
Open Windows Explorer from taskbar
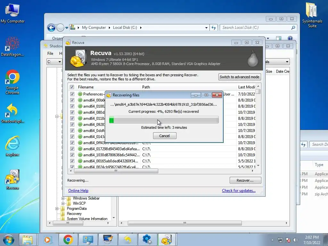click(x=28, y=240)
